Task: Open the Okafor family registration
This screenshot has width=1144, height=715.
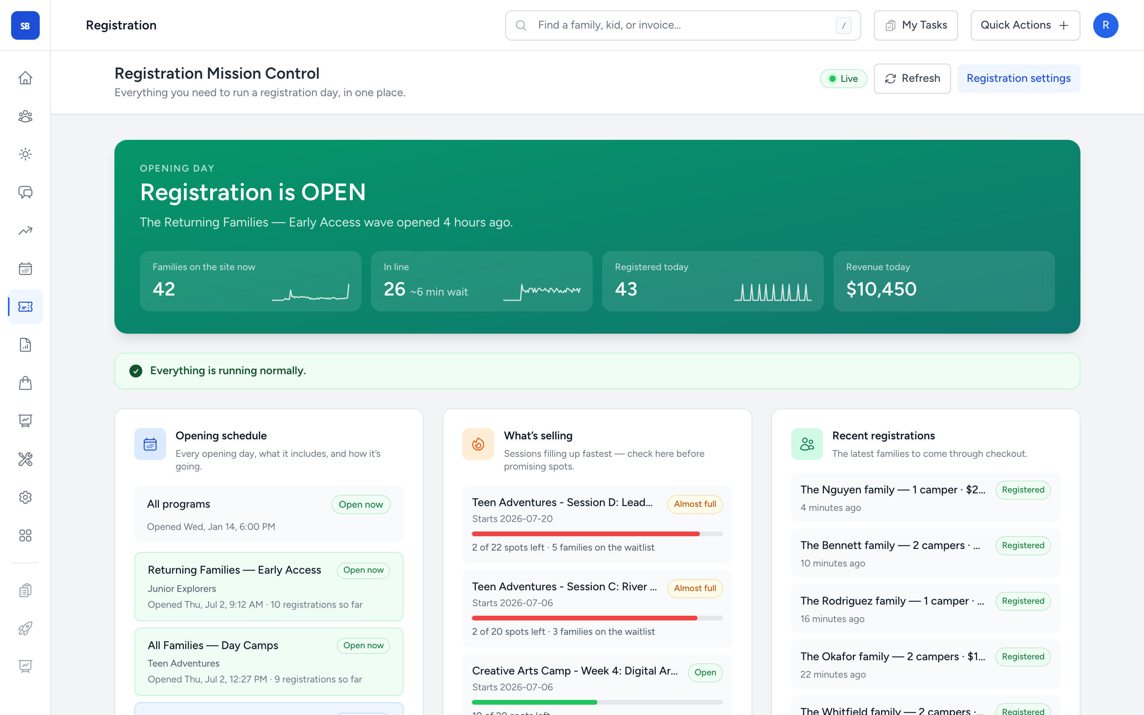Action: [x=925, y=665]
